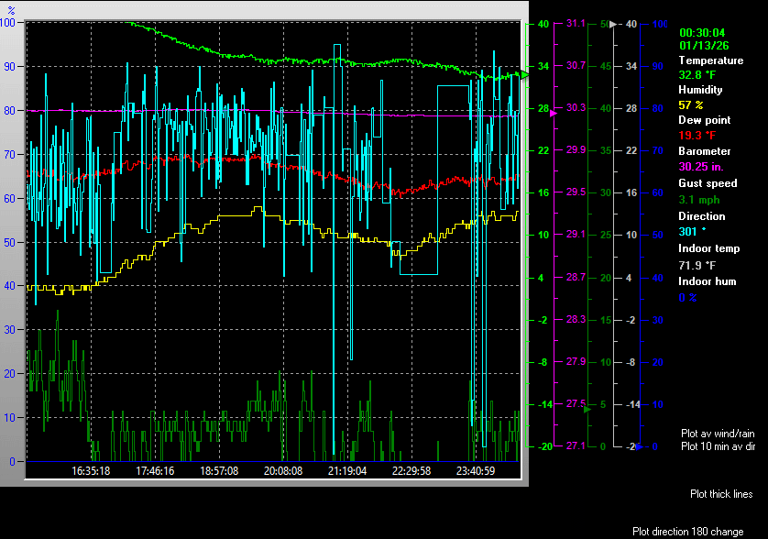The height and width of the screenshot is (539, 768).
Task: Toggle Plot av wind/rain option
Action: point(718,433)
